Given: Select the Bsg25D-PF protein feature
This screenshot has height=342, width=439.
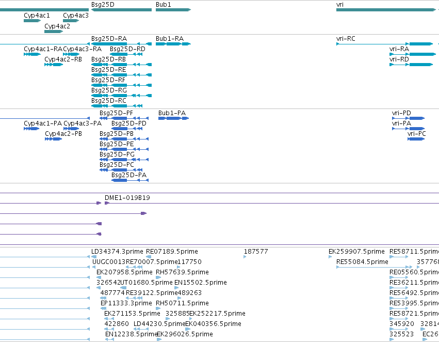Looking at the screenshot, I should (124, 118).
